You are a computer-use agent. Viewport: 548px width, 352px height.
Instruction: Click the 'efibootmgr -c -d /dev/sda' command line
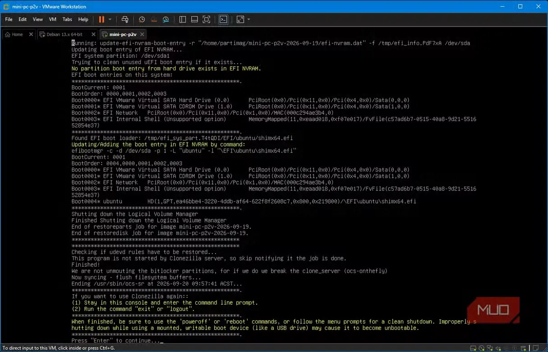(184, 151)
